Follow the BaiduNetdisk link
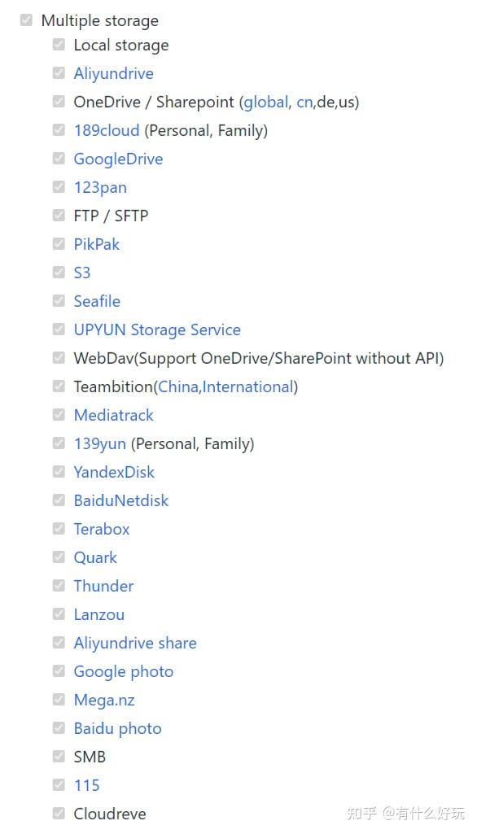Image resolution: width=477 pixels, height=834 pixels. click(x=120, y=500)
